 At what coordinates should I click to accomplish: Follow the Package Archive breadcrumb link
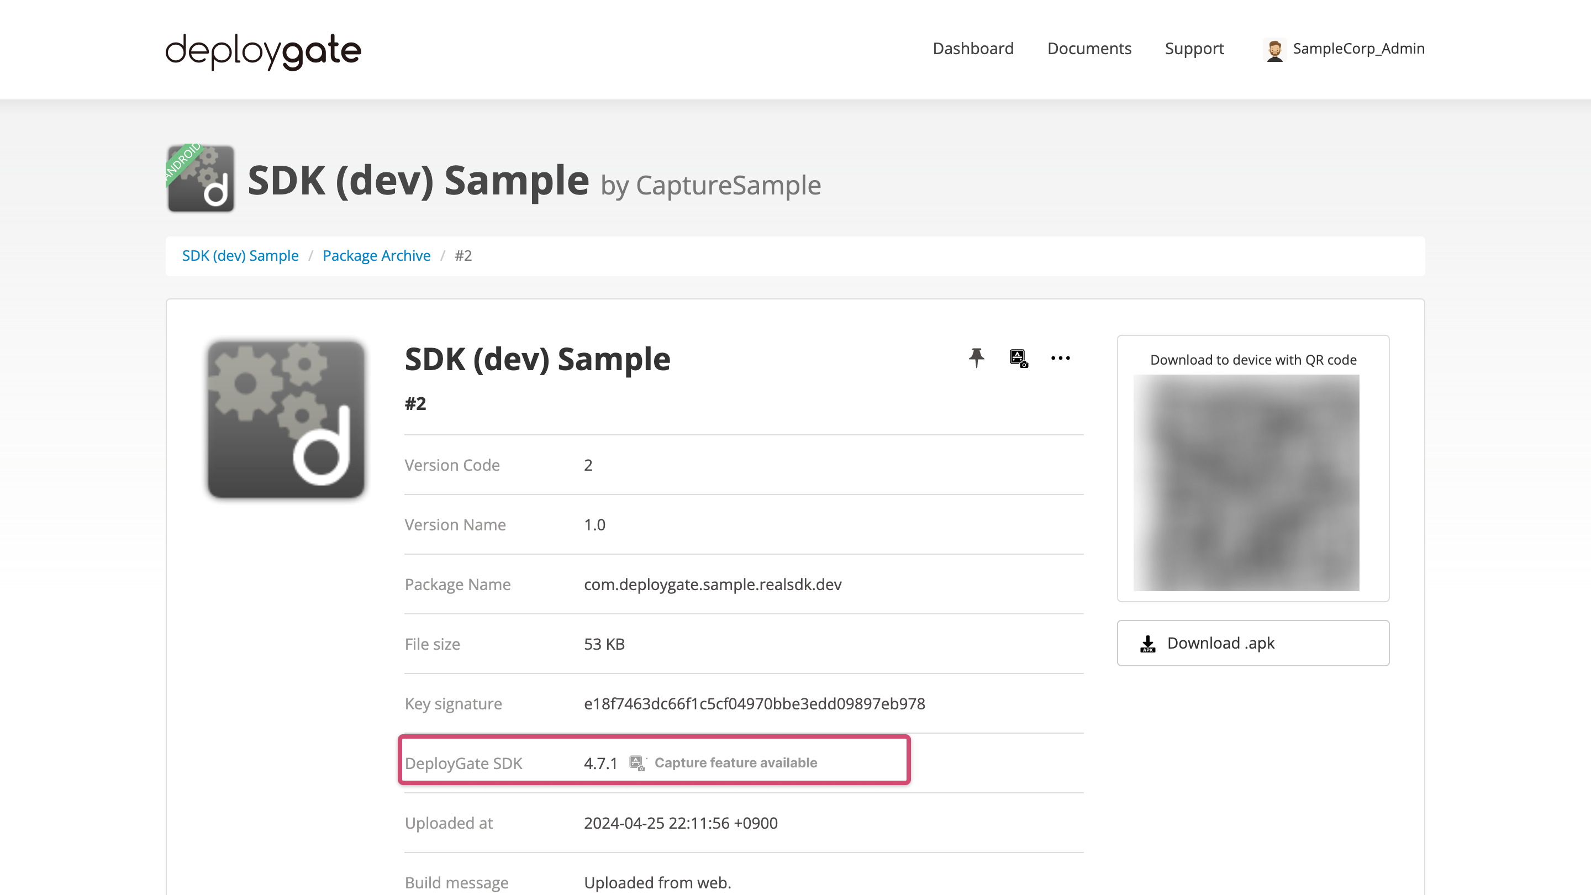(x=377, y=255)
